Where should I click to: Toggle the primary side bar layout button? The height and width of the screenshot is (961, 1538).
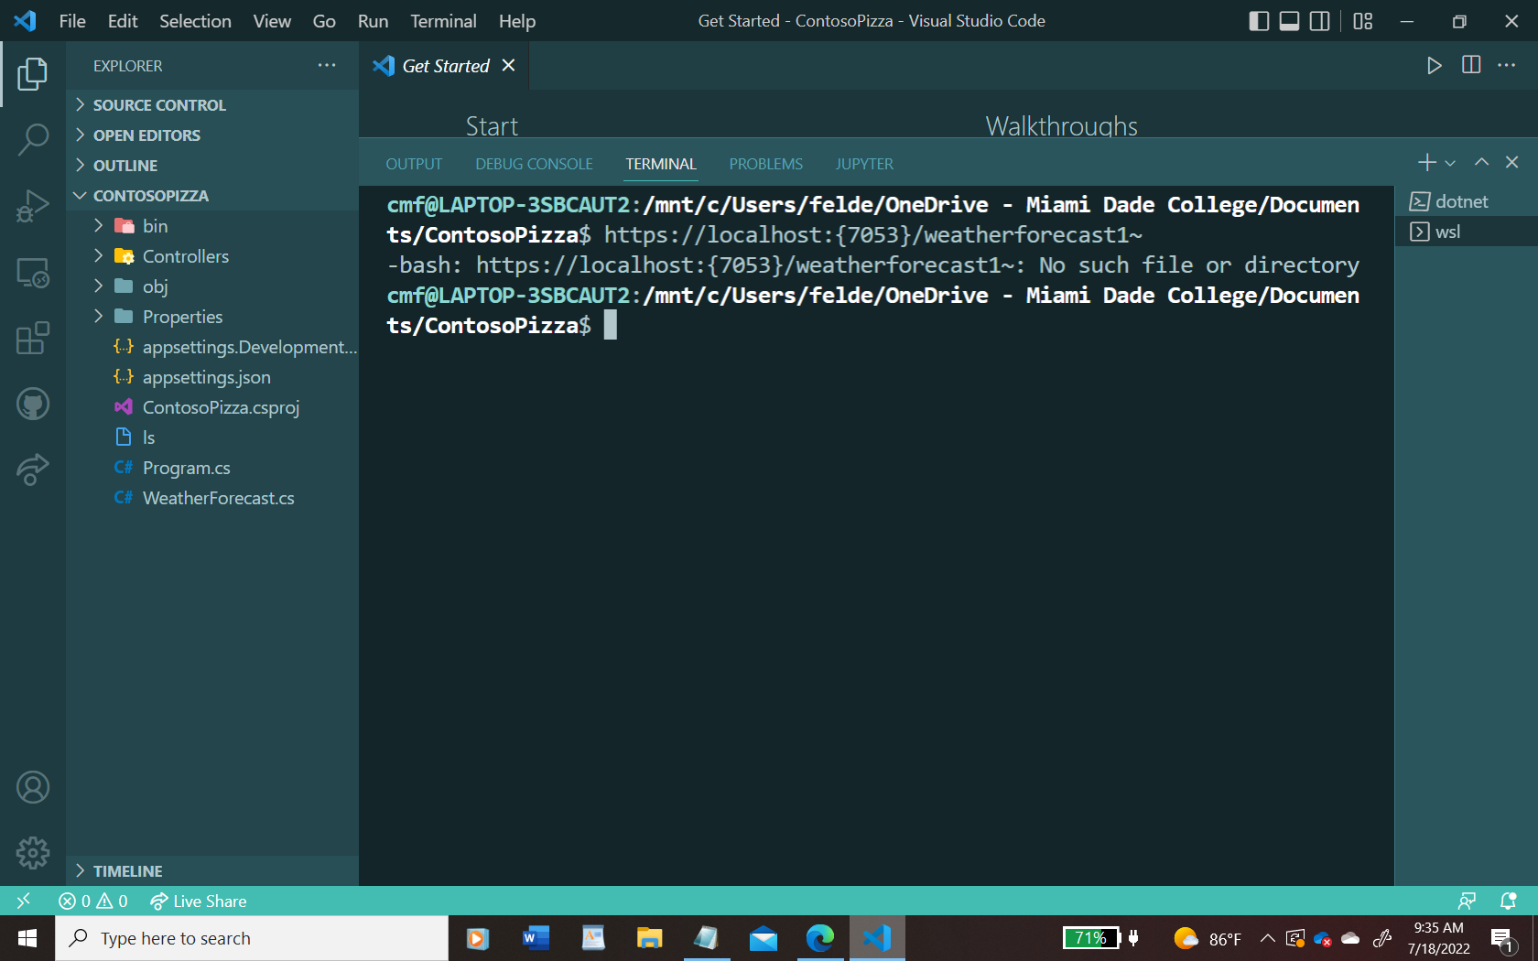pos(1259,21)
